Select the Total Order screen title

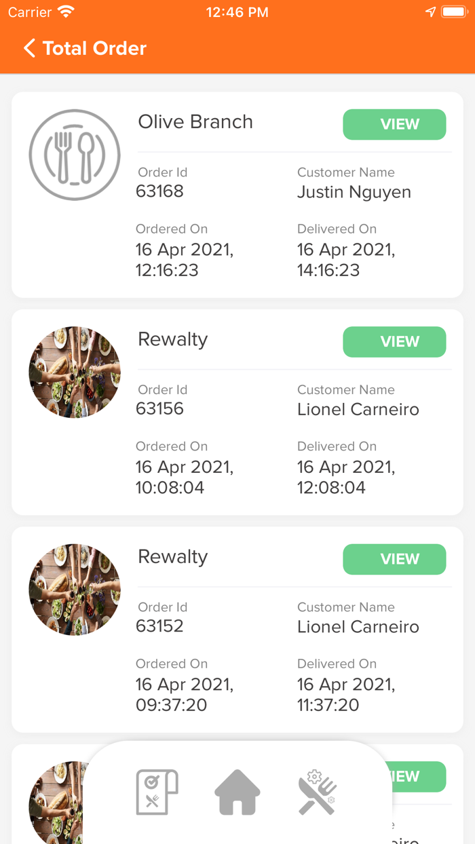pyautogui.click(x=94, y=48)
